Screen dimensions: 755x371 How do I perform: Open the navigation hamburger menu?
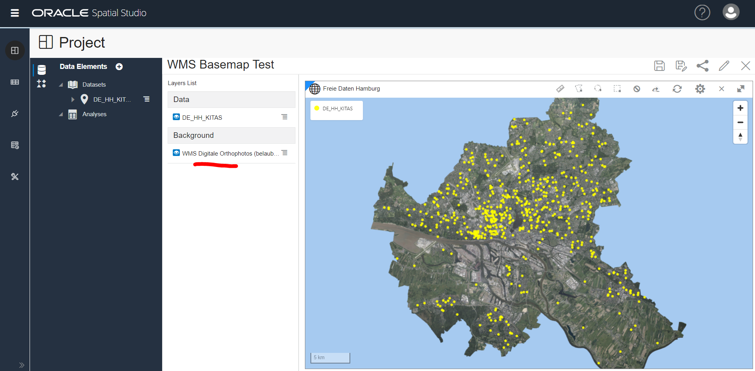coord(15,13)
